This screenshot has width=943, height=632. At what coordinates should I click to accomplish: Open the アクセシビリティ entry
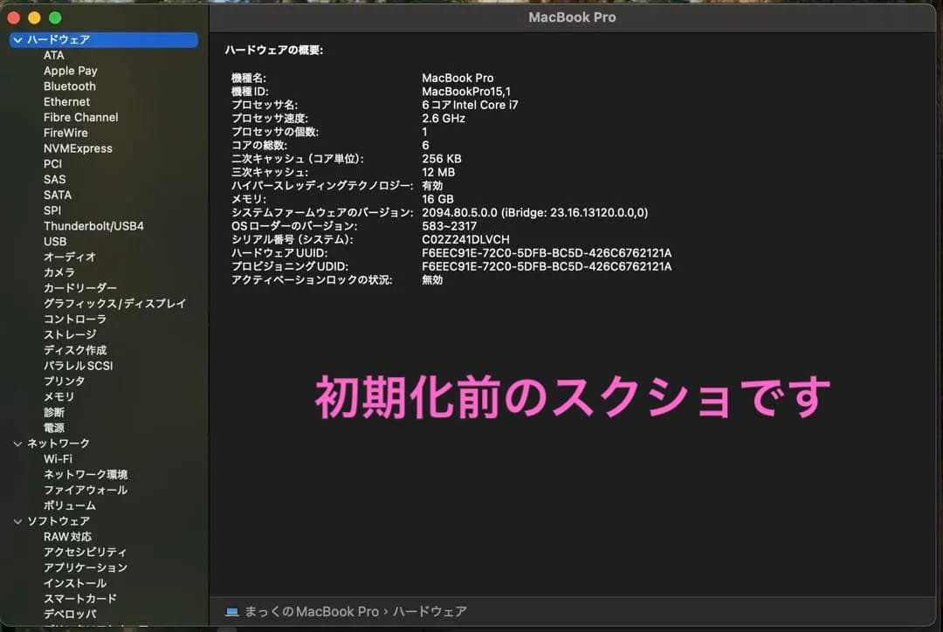[85, 552]
